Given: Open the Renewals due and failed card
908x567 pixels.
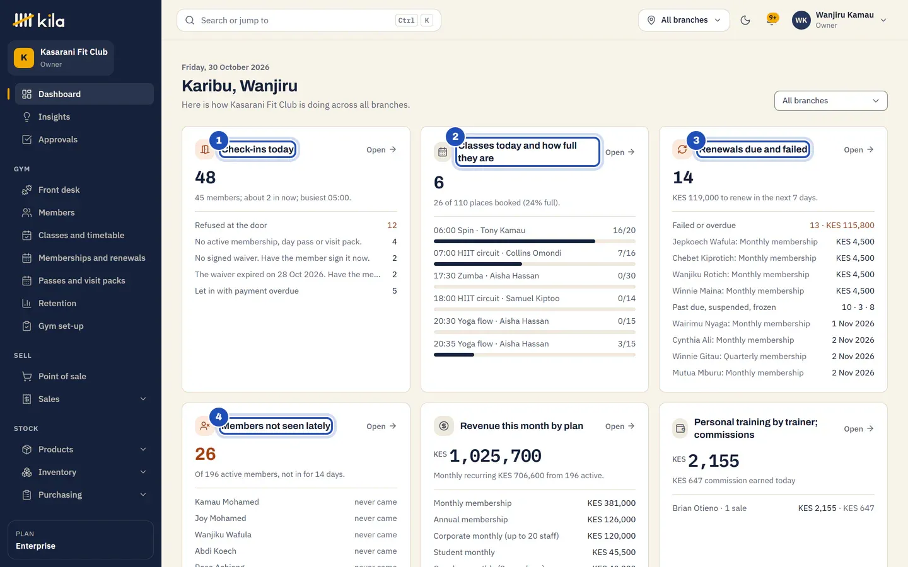Looking at the screenshot, I should (x=859, y=149).
